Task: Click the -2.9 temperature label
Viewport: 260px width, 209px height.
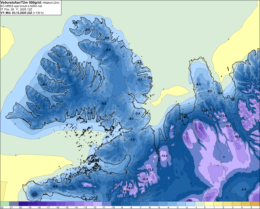Action: pyautogui.click(x=138, y=113)
